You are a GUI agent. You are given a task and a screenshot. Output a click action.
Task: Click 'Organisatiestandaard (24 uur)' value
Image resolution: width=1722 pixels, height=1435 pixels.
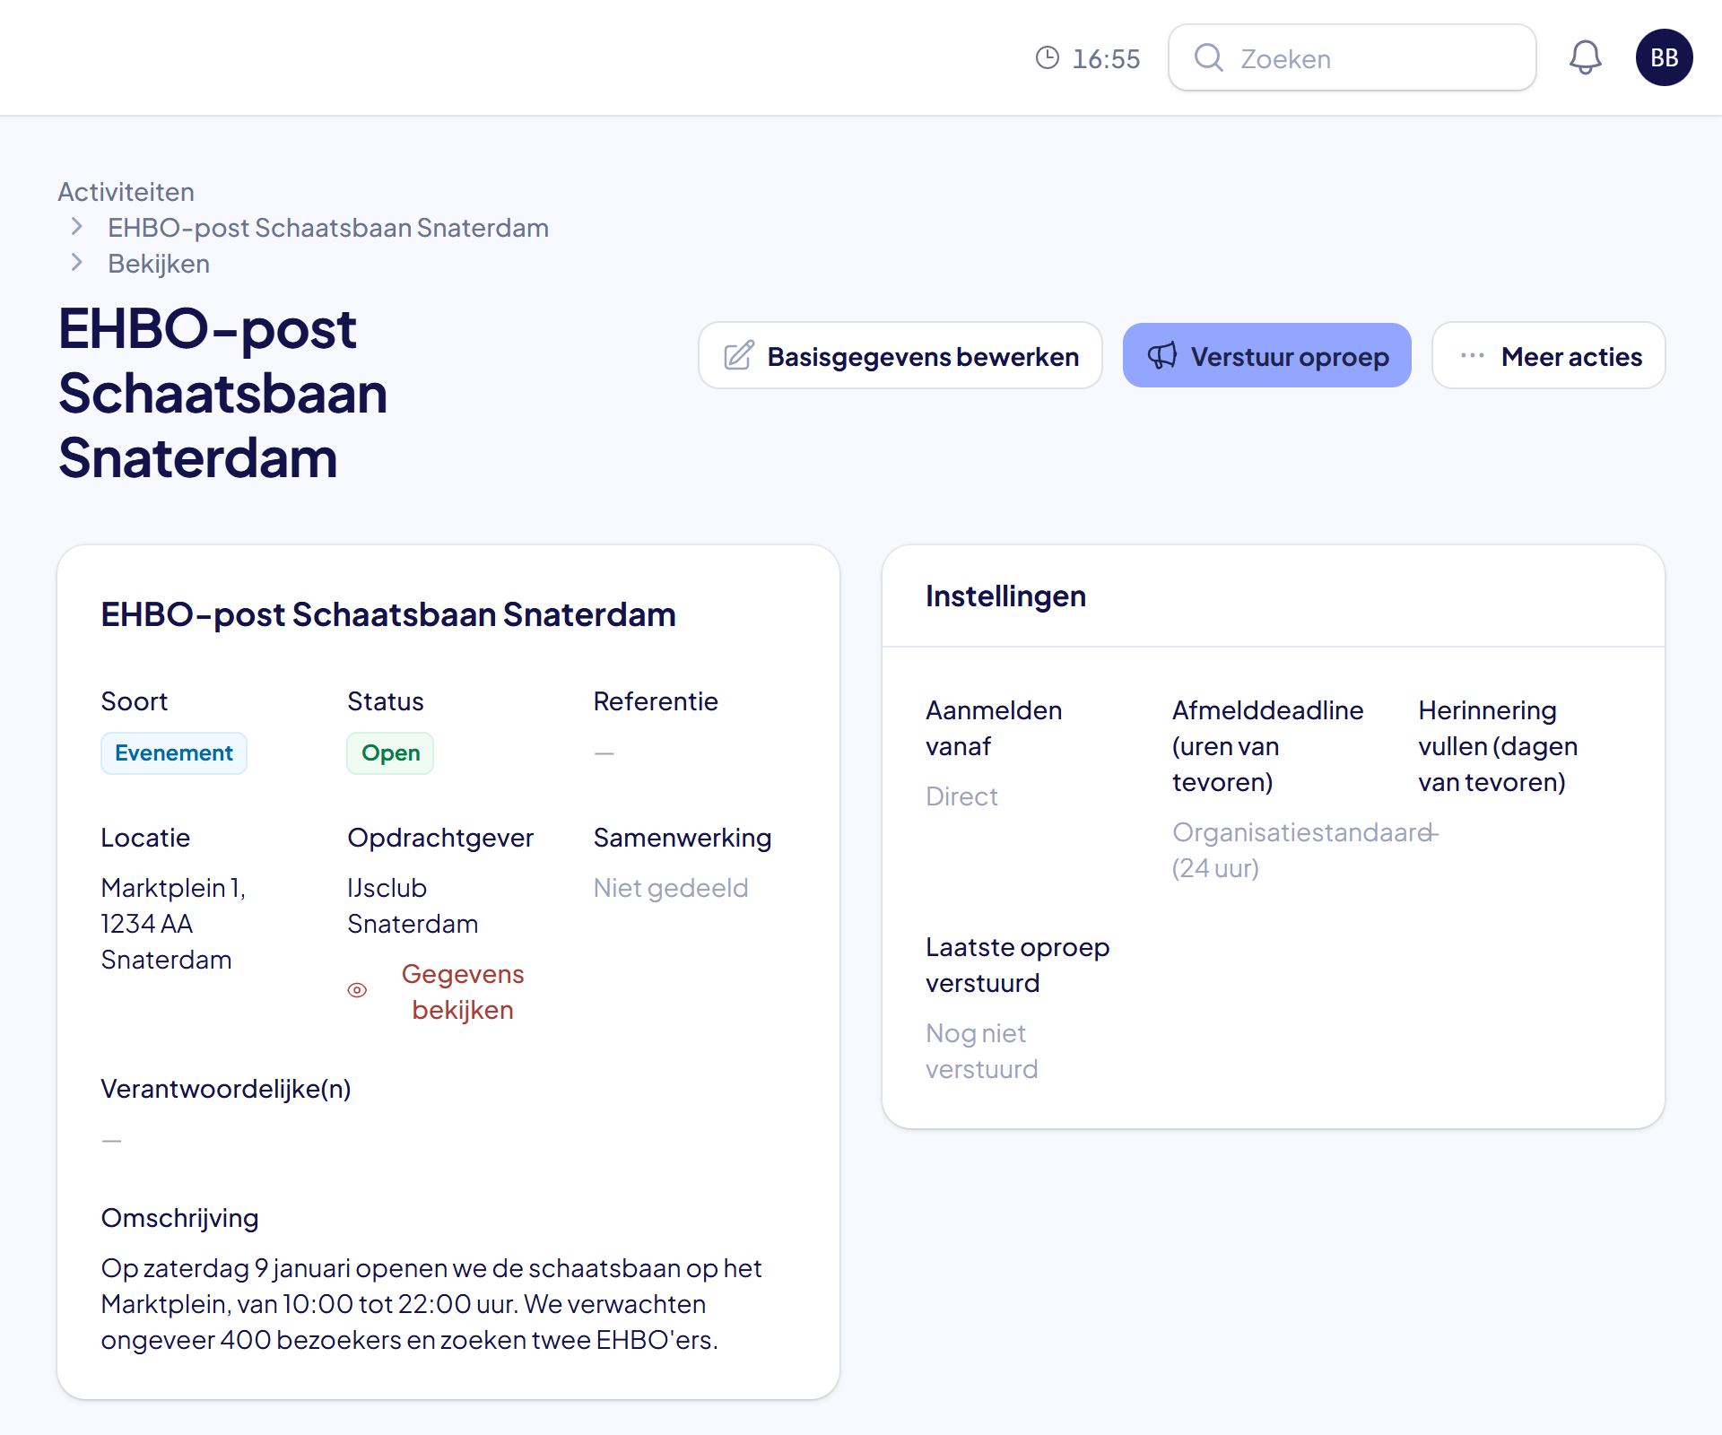pyautogui.click(x=1301, y=850)
